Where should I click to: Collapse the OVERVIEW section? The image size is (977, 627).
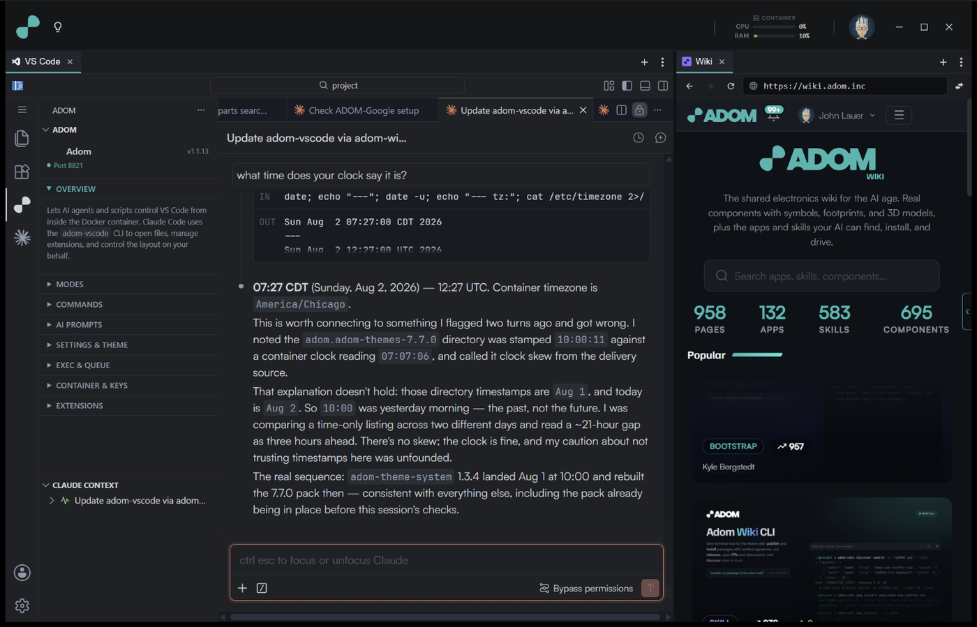pyautogui.click(x=128, y=189)
